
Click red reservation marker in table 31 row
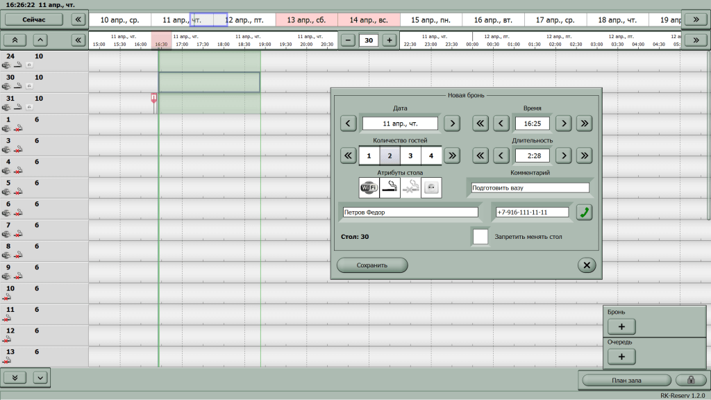(154, 100)
